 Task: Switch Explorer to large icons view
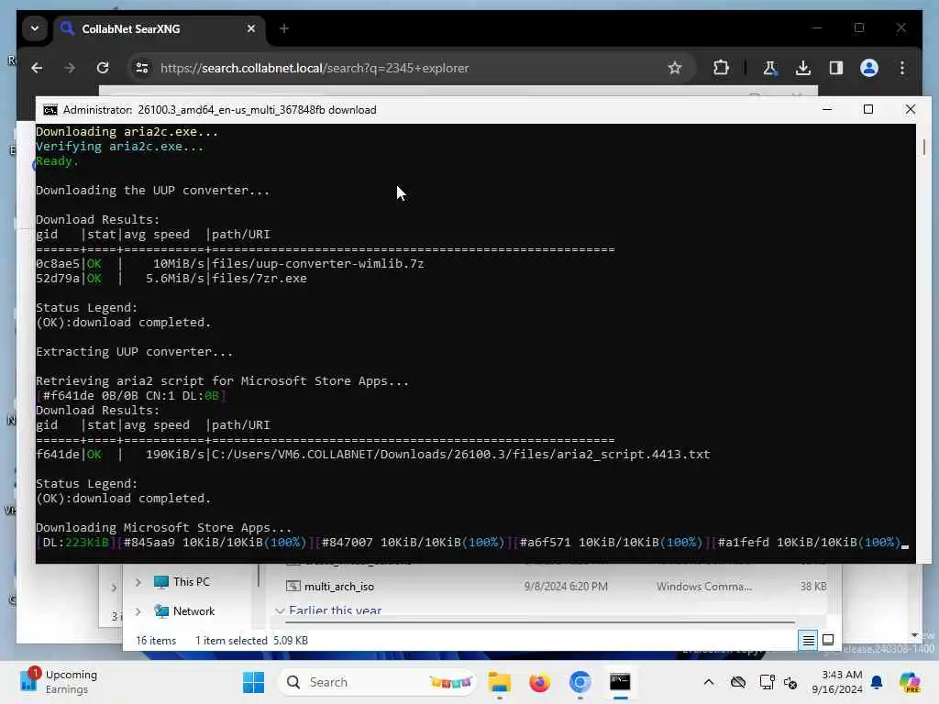point(828,641)
